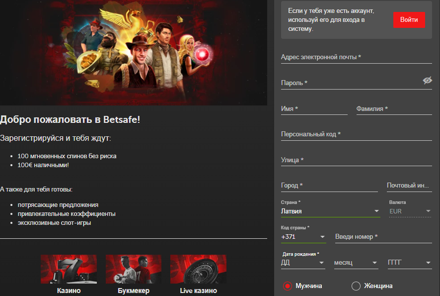Focus the Почтовый индекс field

[x=409, y=186]
